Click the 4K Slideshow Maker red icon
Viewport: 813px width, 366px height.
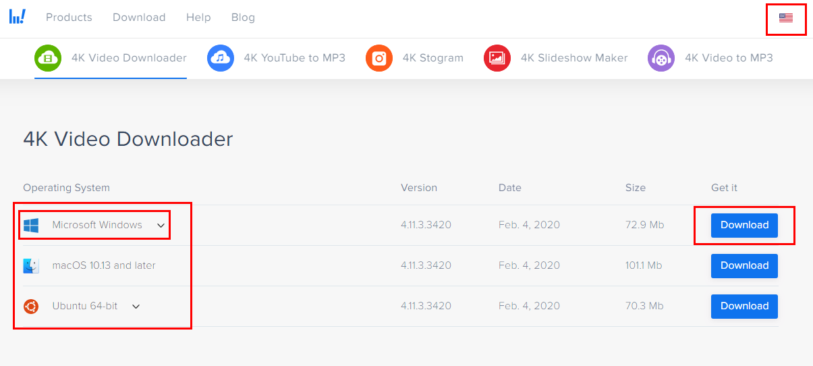(x=497, y=58)
